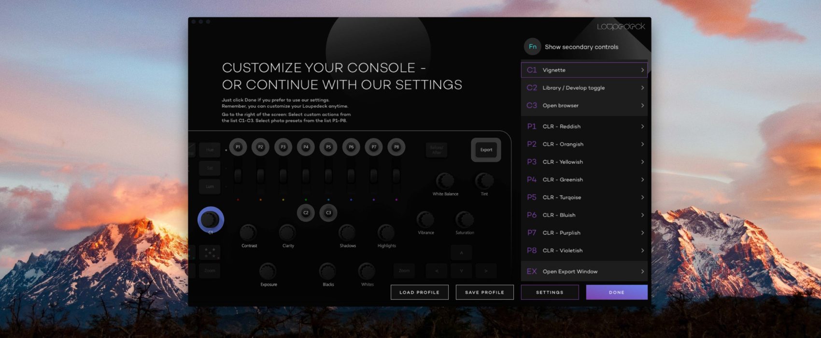Select the P7 preset button on console

tap(374, 147)
